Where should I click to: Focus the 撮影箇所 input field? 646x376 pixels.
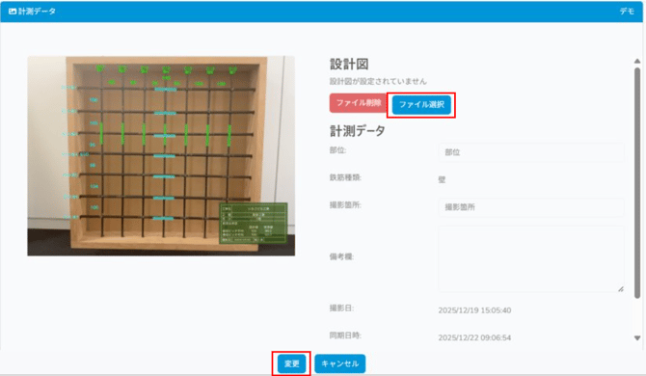531,207
